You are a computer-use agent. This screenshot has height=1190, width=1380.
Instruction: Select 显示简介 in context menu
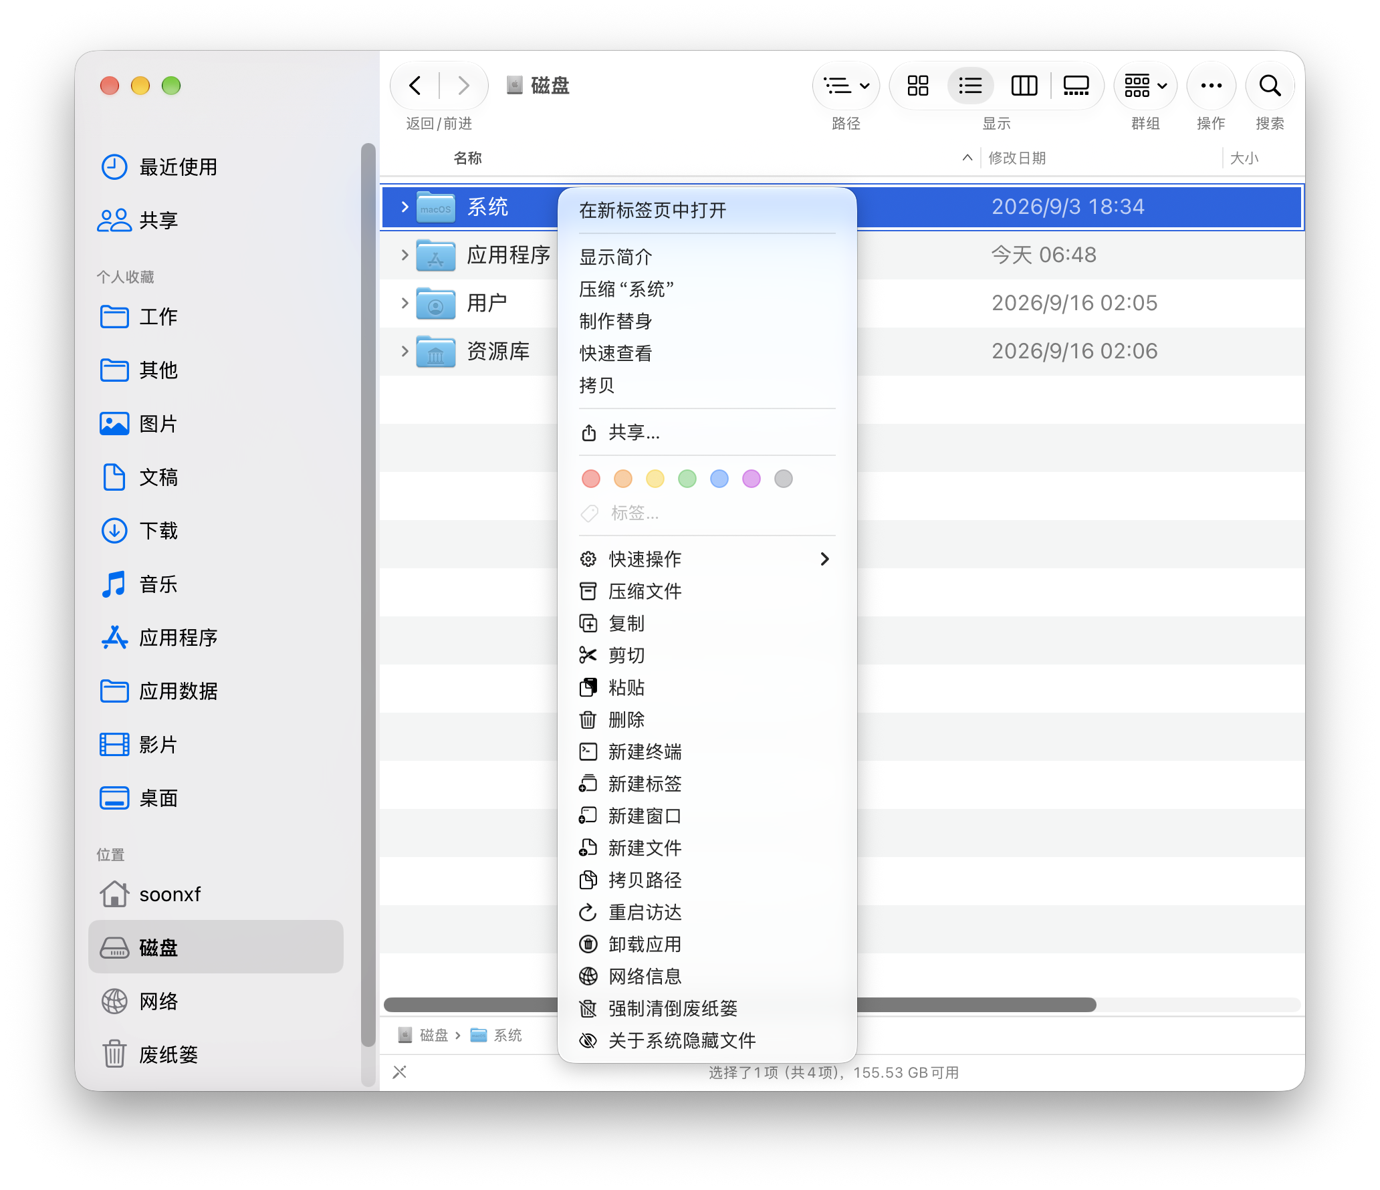pyautogui.click(x=707, y=257)
